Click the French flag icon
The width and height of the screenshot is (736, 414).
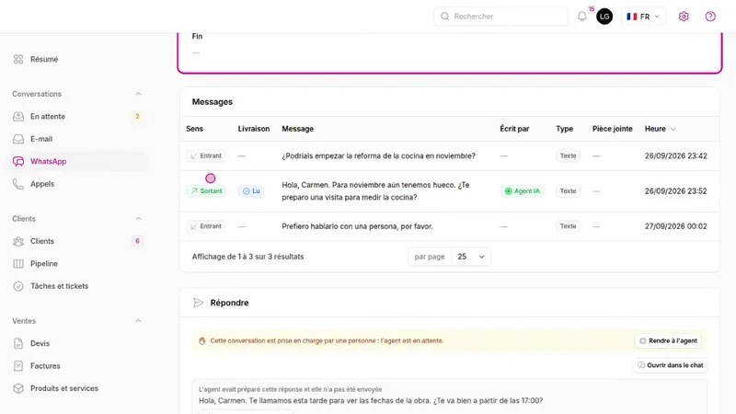[632, 17]
